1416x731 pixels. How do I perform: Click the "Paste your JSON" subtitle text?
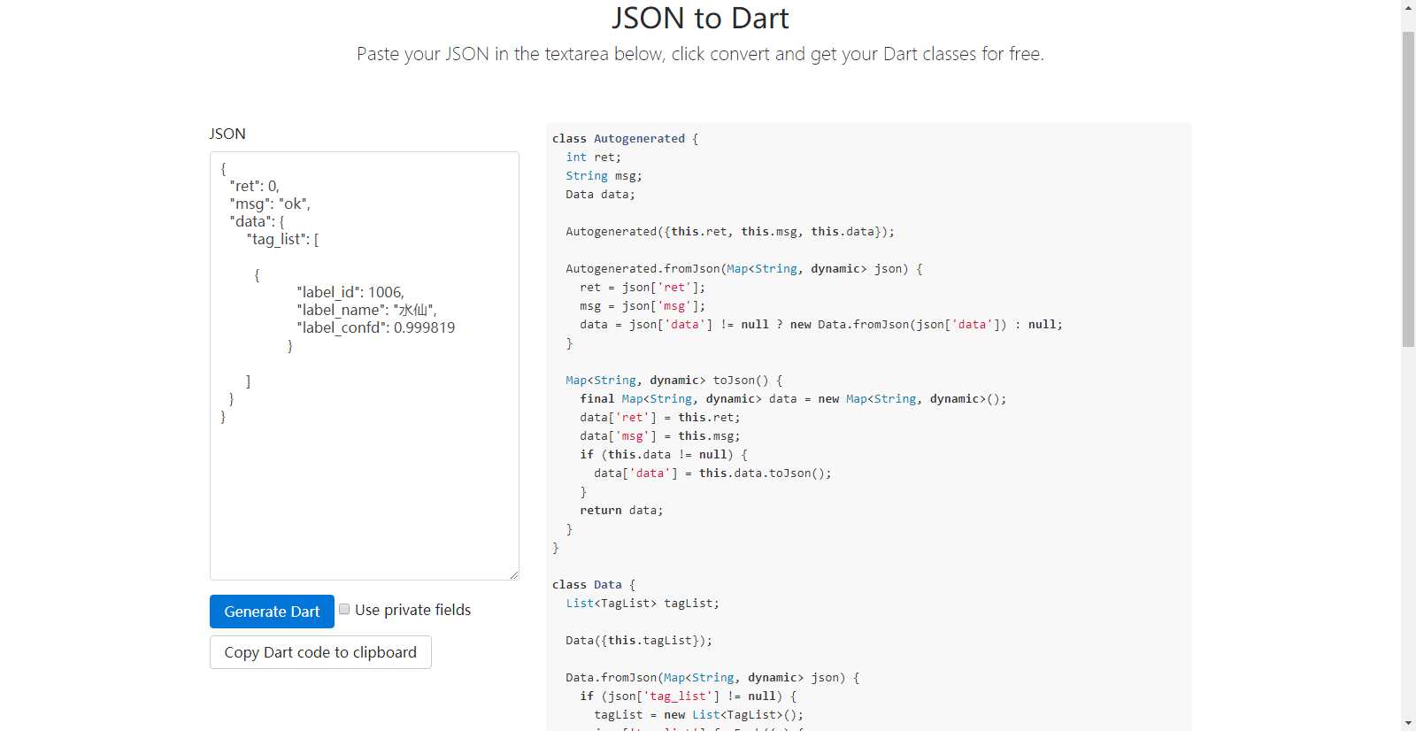click(700, 54)
